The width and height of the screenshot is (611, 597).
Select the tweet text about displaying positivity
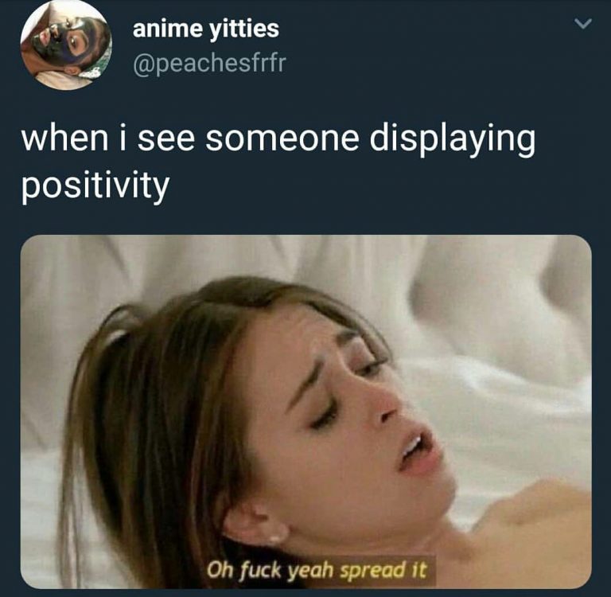(278, 162)
